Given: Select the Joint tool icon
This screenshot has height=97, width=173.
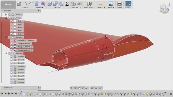Looking at the screenshot, I should [x=79, y=4].
